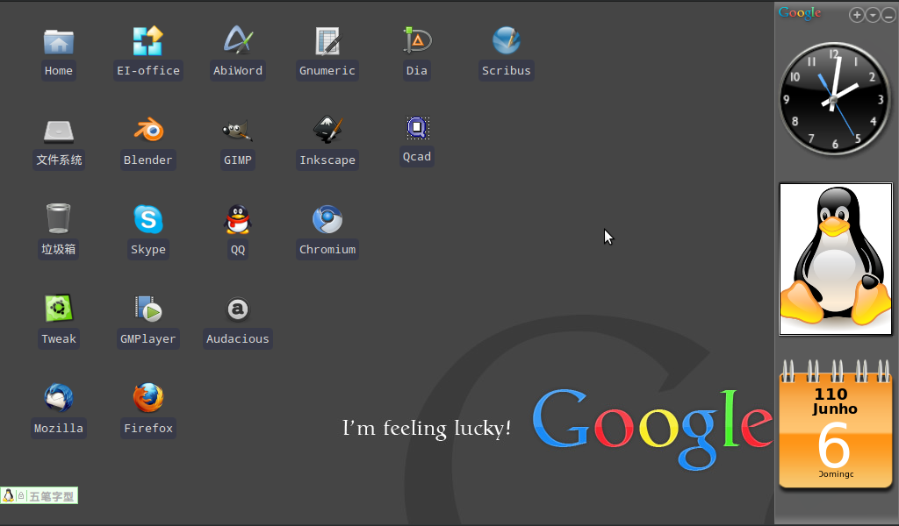899x526 pixels.
Task: Select the Dia diagram icon
Action: (x=417, y=40)
